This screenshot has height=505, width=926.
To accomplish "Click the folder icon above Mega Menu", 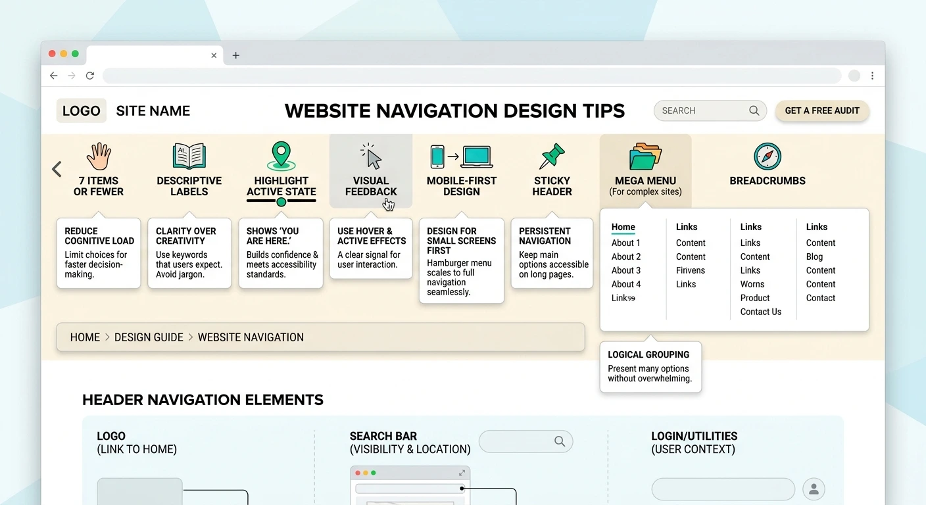I will pyautogui.click(x=645, y=157).
